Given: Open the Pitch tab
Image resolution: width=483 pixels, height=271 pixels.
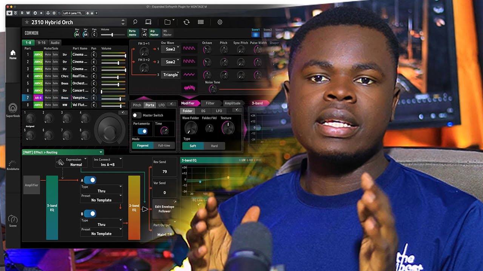Looking at the screenshot, I should point(137,105).
